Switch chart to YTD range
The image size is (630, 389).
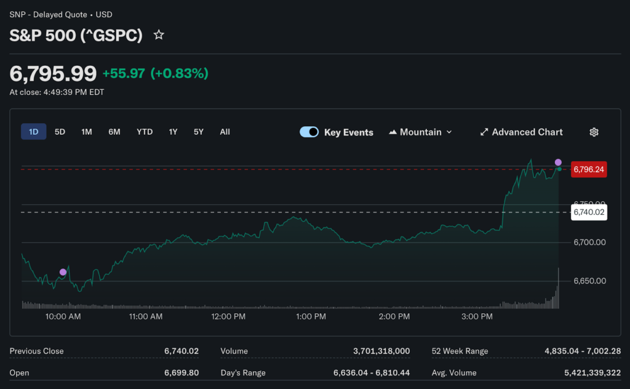pos(145,132)
